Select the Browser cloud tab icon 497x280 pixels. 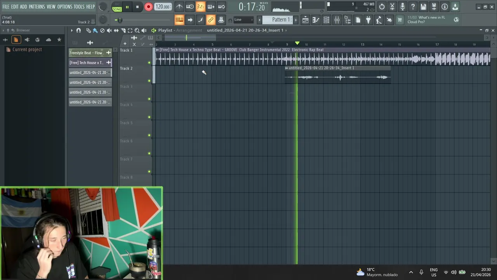[48, 40]
